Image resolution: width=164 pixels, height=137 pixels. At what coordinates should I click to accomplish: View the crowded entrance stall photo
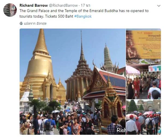143,82
